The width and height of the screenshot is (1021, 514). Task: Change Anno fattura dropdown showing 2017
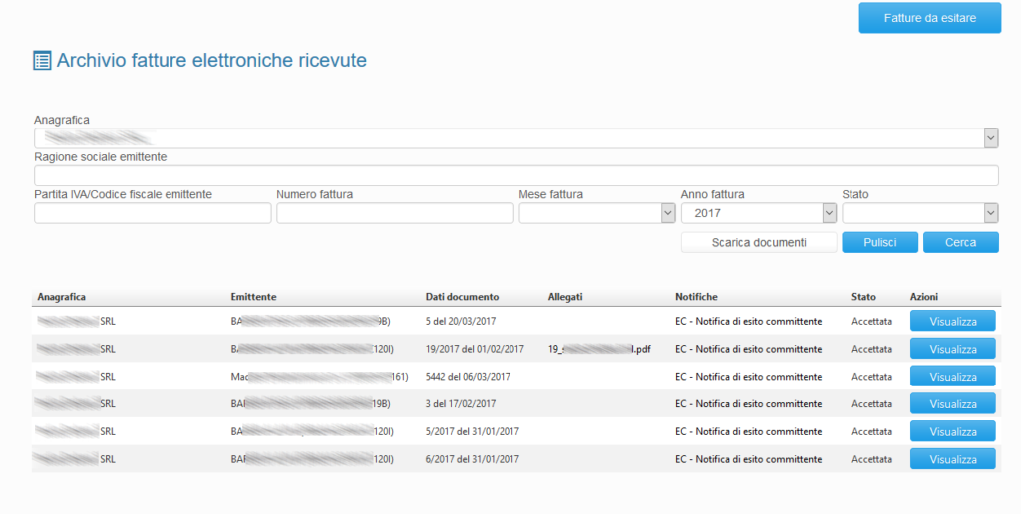(x=758, y=213)
